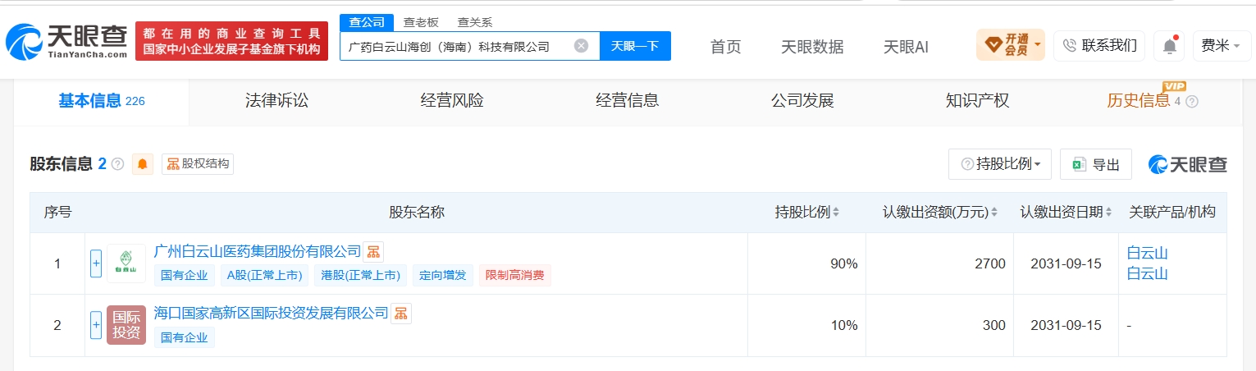Open the 费米 user account dropdown
The image size is (1256, 371).
pos(1221,46)
